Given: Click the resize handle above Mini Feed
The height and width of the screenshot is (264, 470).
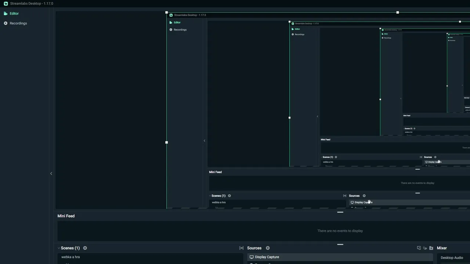Looking at the screenshot, I should 340,212.
